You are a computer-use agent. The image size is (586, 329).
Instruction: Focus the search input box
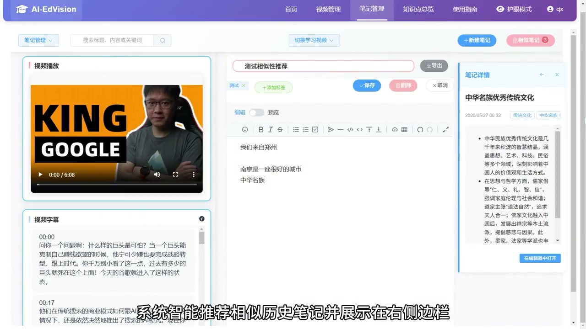(113, 40)
